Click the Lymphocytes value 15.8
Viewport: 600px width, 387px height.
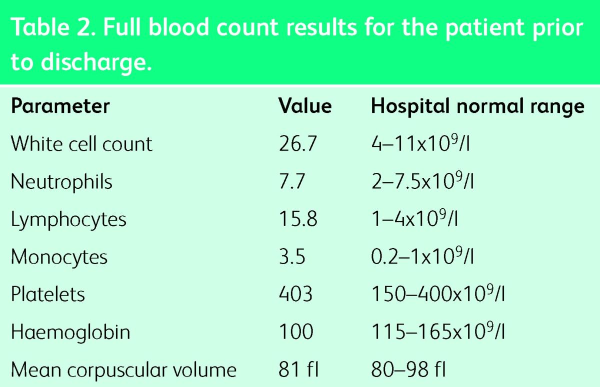pyautogui.click(x=297, y=220)
